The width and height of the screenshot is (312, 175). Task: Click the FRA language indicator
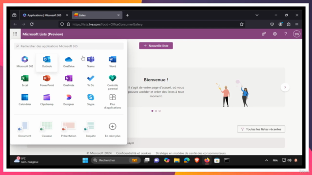tap(275, 160)
